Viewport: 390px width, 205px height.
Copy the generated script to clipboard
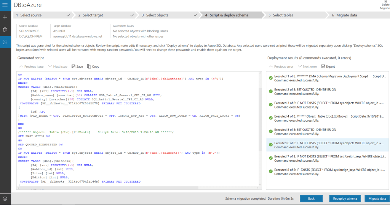(93, 67)
